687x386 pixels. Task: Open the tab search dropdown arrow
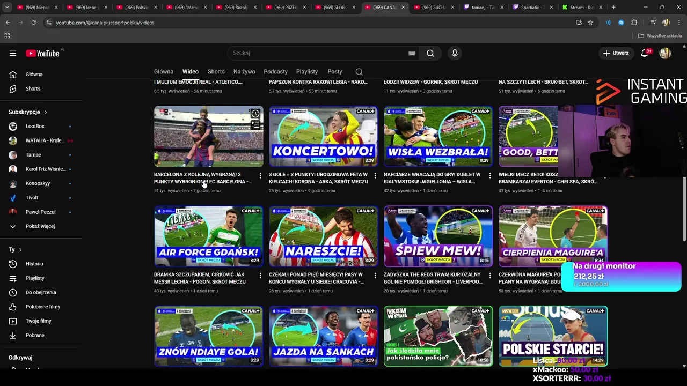tap(7, 8)
